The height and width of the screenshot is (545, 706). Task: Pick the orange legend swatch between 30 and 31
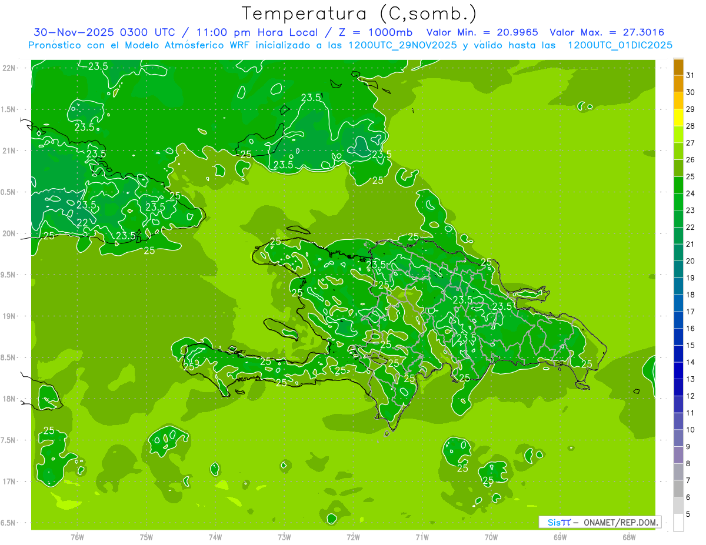tap(678, 84)
